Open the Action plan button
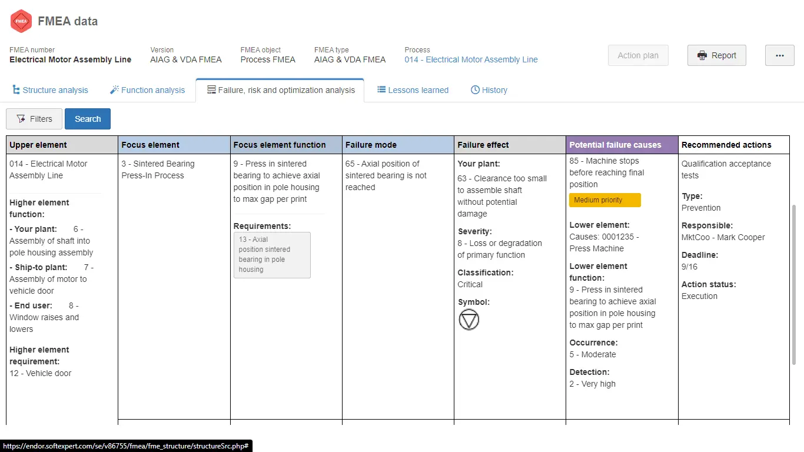 (638, 55)
